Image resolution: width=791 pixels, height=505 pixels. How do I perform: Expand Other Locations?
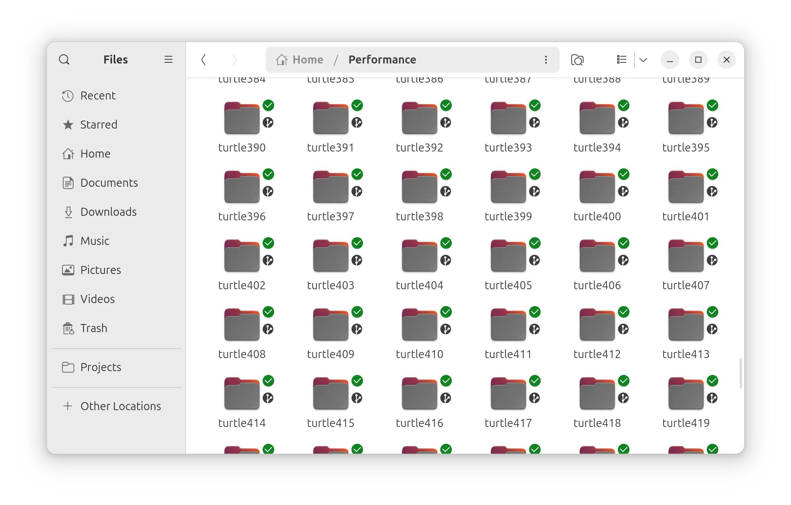(x=120, y=406)
